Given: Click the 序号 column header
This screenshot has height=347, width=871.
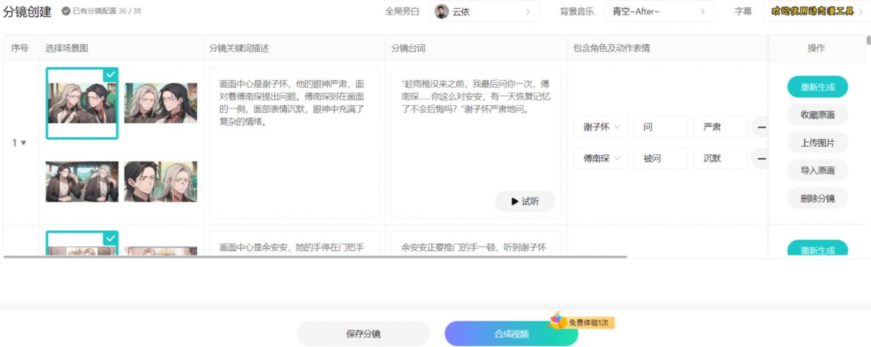Looking at the screenshot, I should pos(20,48).
